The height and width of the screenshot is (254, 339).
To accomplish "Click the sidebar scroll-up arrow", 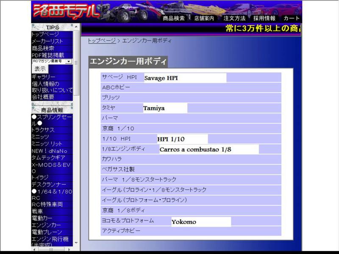I will [x=76, y=27].
